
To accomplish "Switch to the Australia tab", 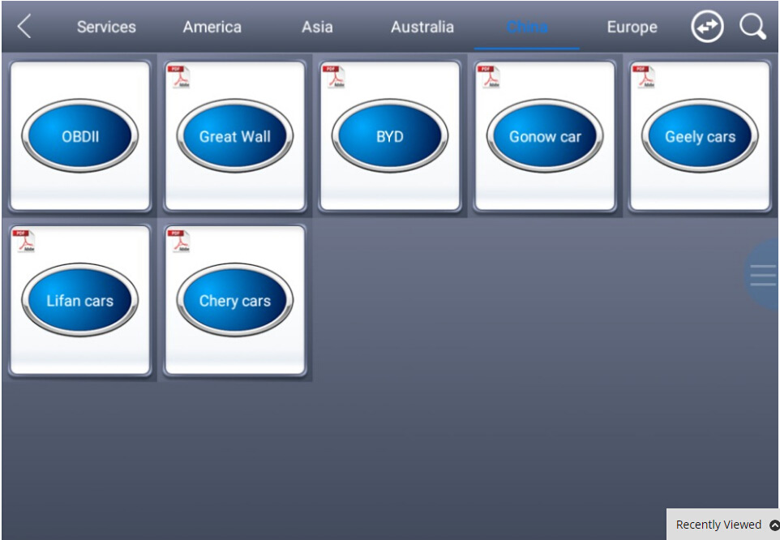I will pos(422,27).
